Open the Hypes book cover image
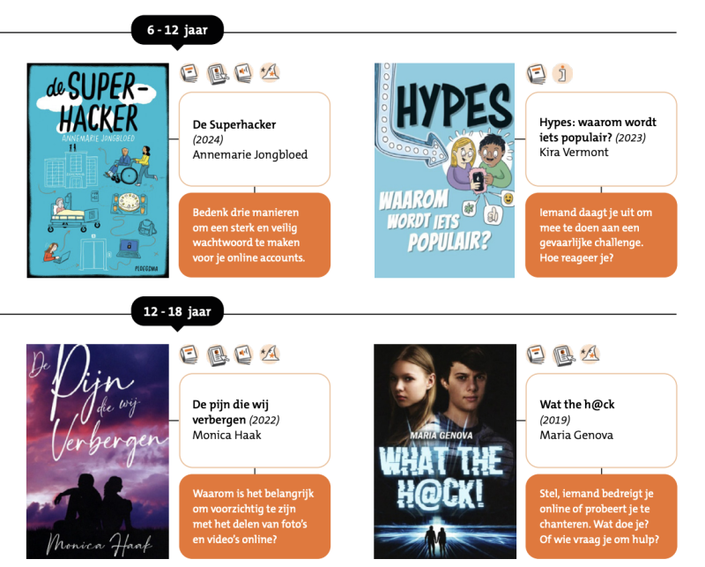The image size is (705, 567). coord(445,170)
